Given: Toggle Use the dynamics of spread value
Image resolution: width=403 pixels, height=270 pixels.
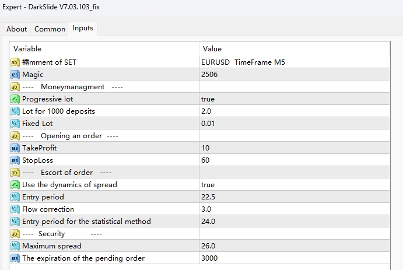Looking at the screenshot, I should [208, 185].
